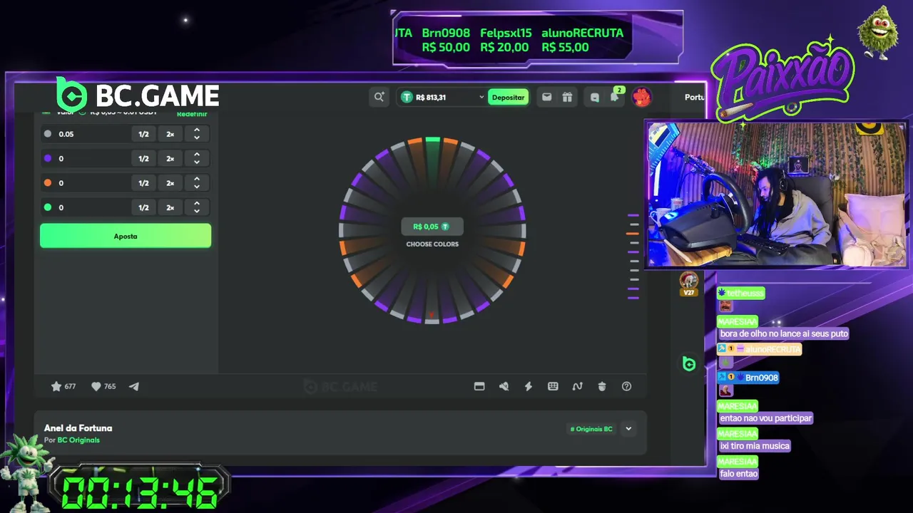Click the Redefinir reset link
The width and height of the screenshot is (913, 513).
click(192, 114)
